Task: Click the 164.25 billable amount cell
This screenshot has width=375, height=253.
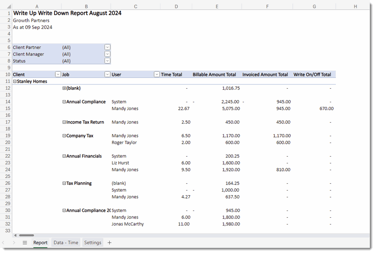Action: pyautogui.click(x=232, y=183)
